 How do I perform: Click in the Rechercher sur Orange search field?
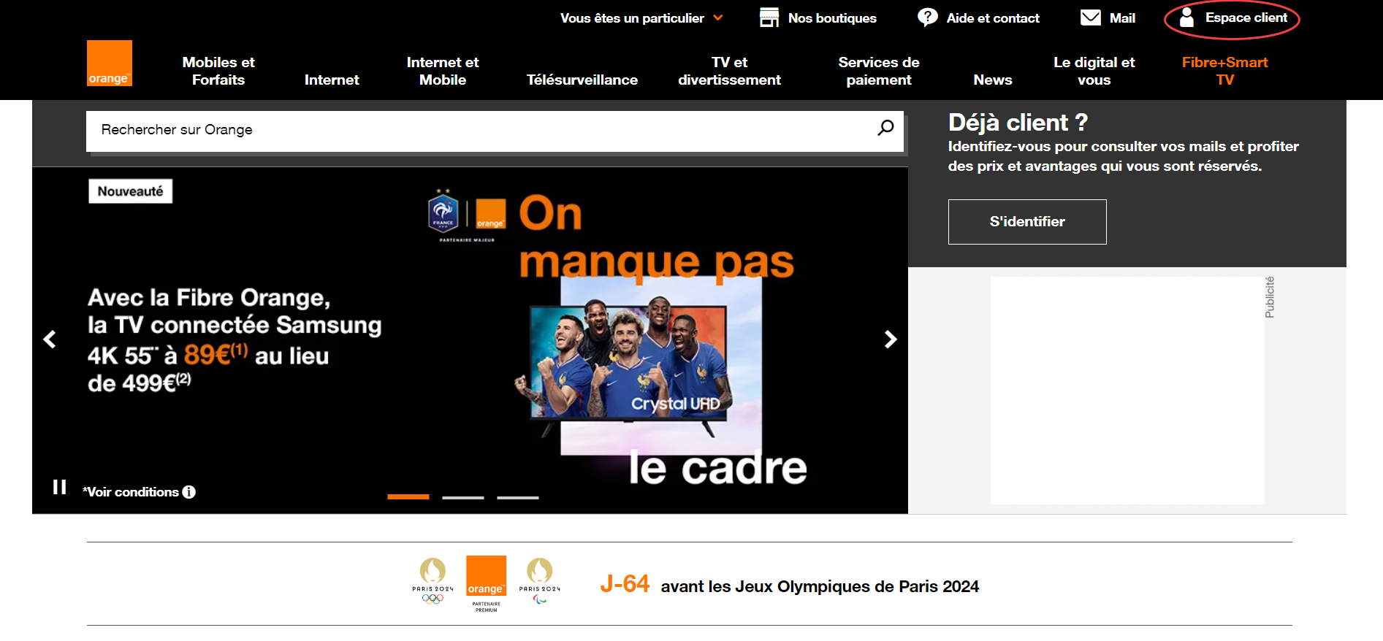click(495, 131)
